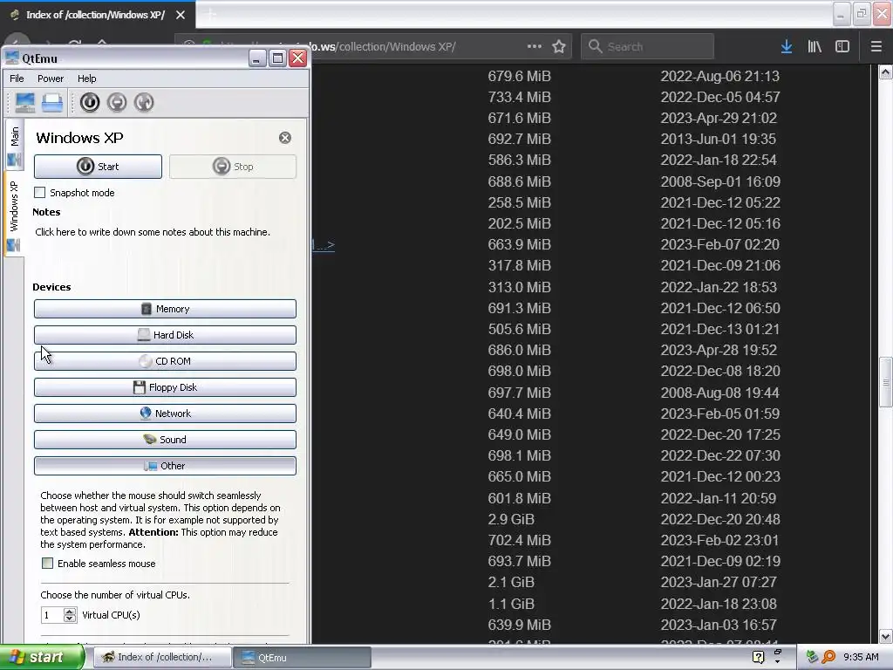The image size is (893, 670).
Task: Expand the Sound device section
Action: pyautogui.click(x=165, y=440)
